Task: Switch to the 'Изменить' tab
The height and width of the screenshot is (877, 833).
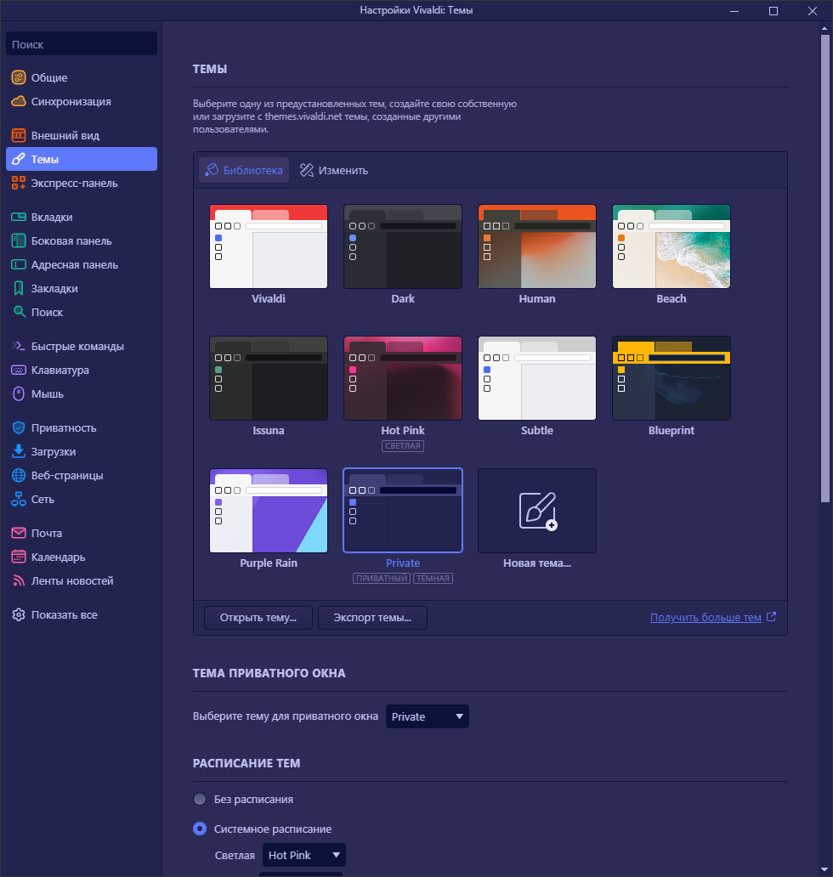Action: (x=333, y=170)
